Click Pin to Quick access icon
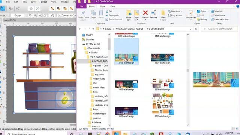 tap(83, 13)
